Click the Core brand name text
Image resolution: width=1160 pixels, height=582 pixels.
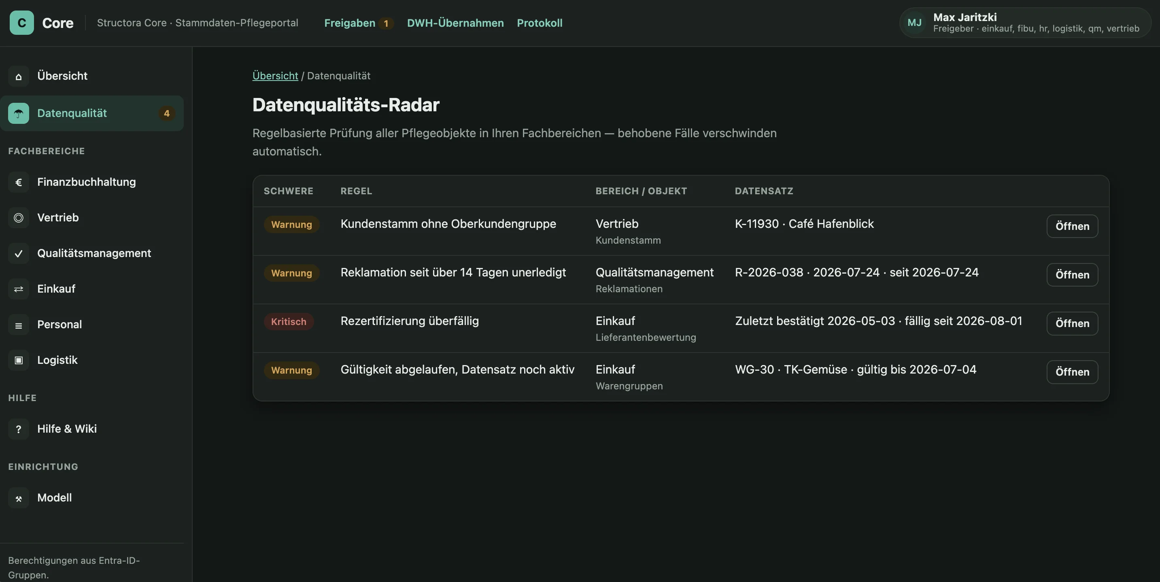click(x=57, y=23)
